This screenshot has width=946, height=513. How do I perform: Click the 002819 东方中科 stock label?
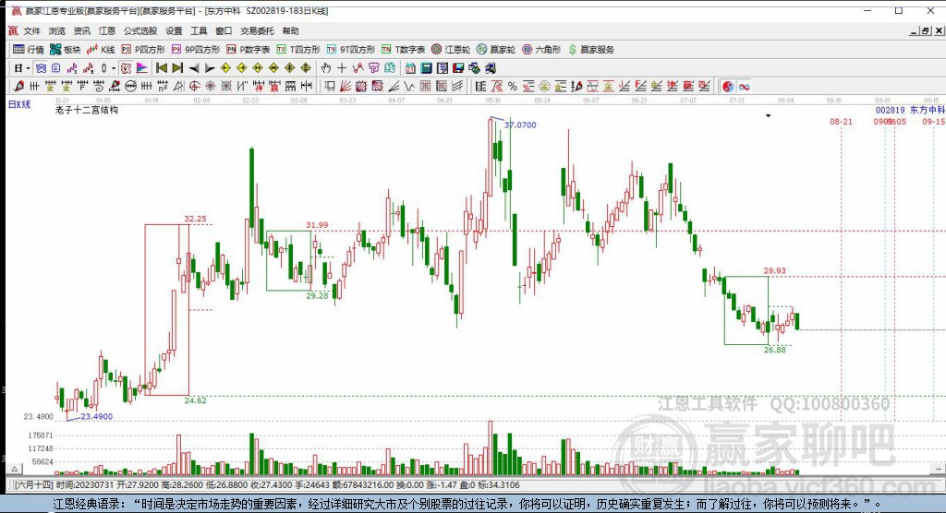[910, 111]
